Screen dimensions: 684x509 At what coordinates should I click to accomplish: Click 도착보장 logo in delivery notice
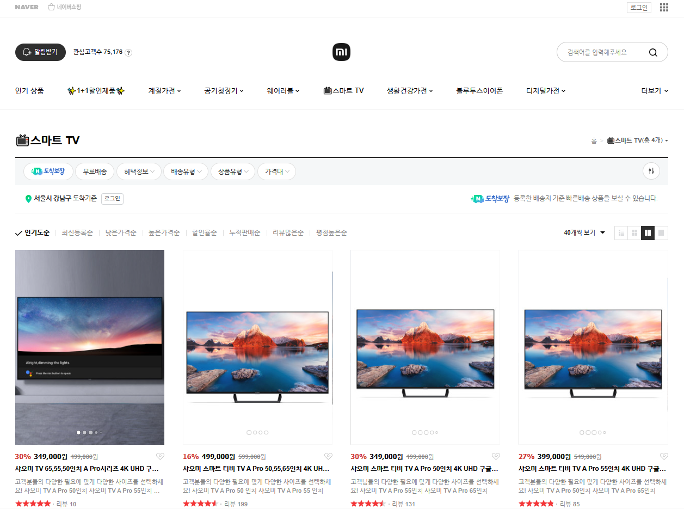point(490,199)
